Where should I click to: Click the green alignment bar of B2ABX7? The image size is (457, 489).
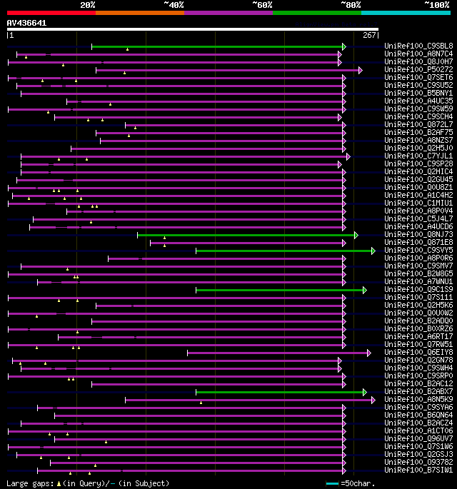(x=280, y=393)
